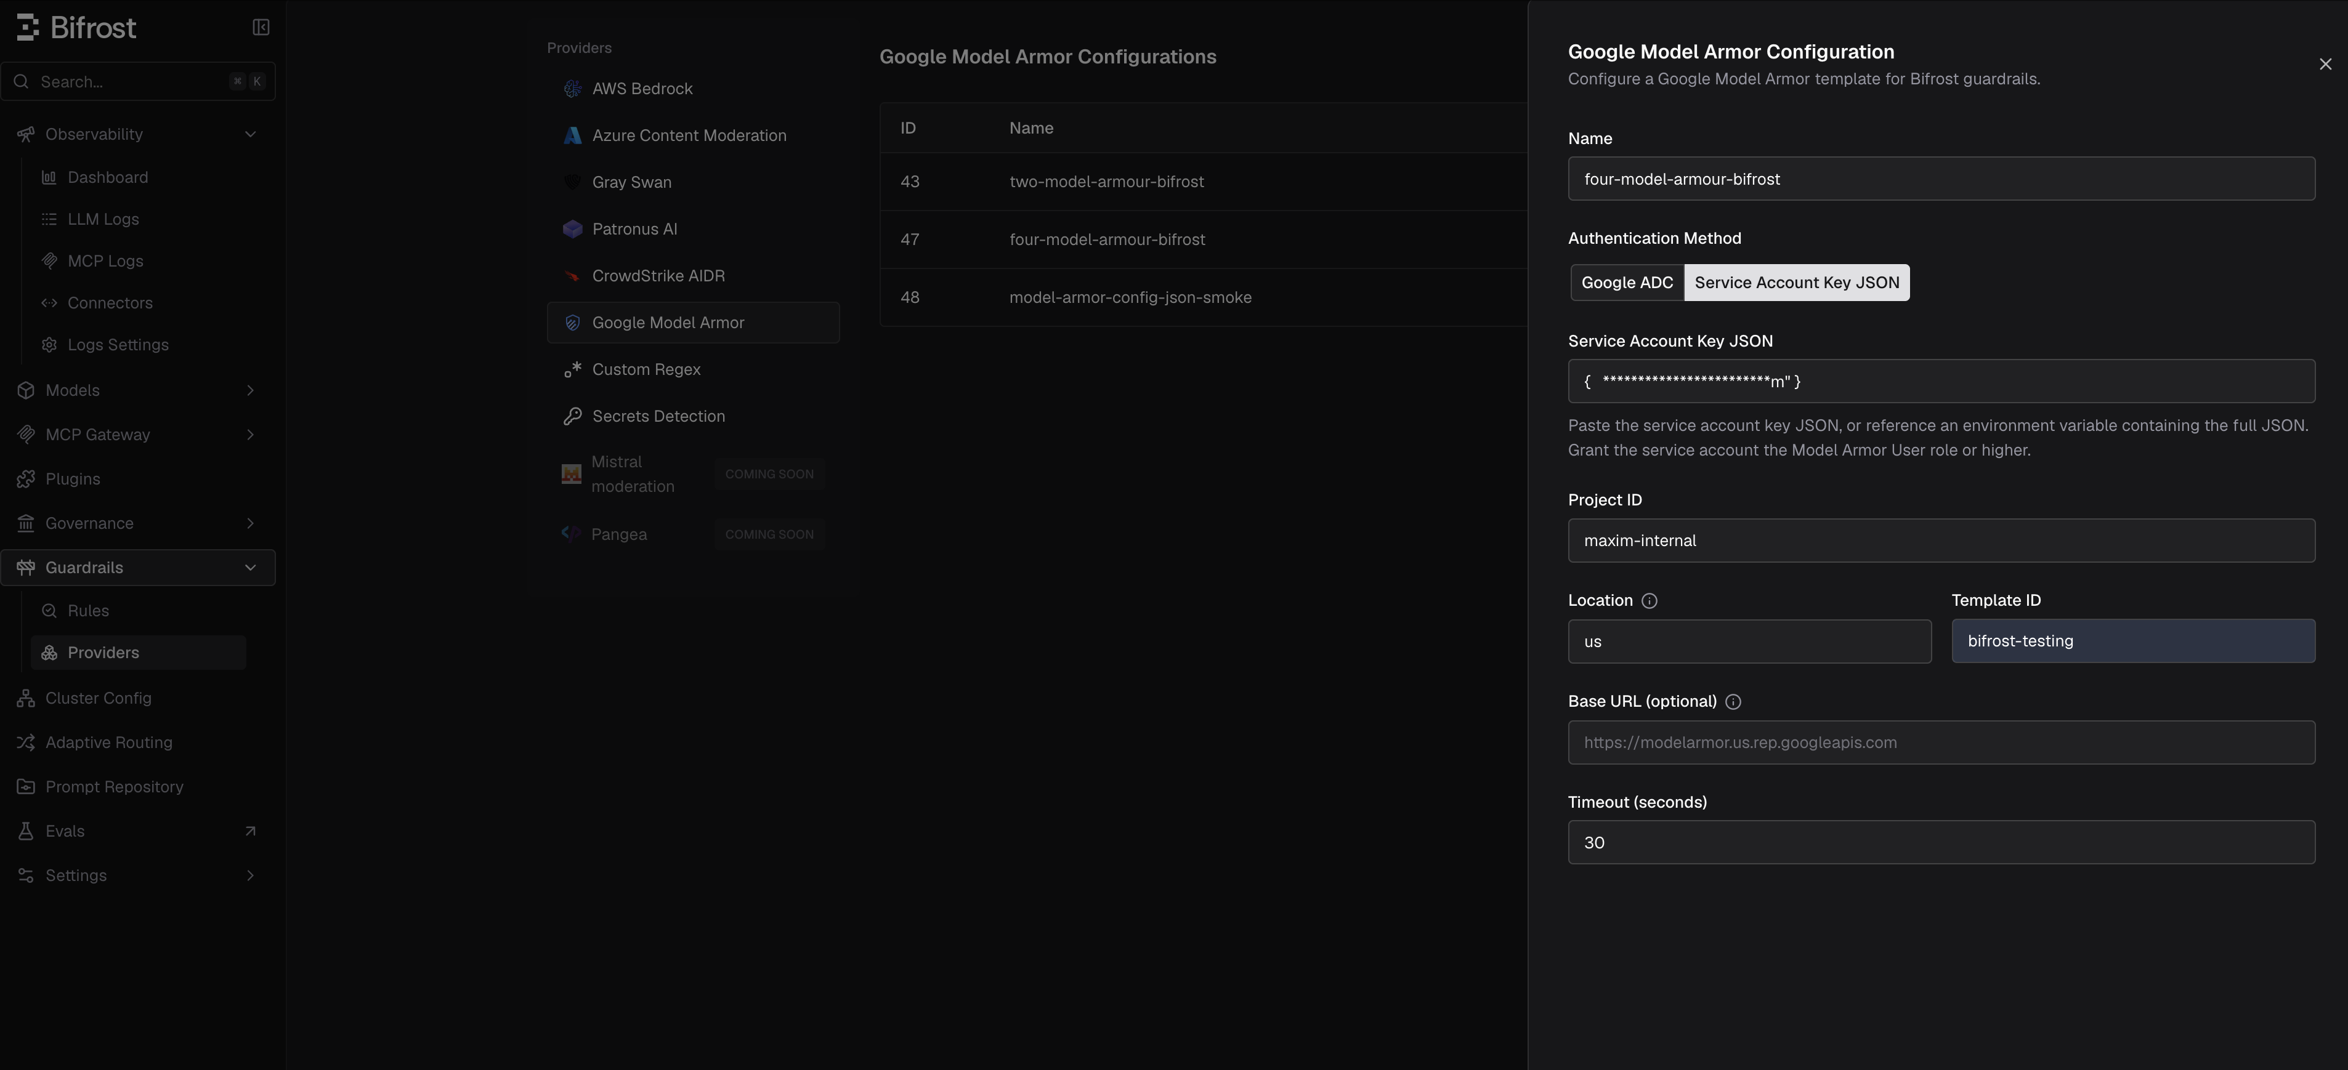Image resolution: width=2348 pixels, height=1070 pixels.
Task: Click the Prompt Repository folder icon
Action: click(25, 787)
